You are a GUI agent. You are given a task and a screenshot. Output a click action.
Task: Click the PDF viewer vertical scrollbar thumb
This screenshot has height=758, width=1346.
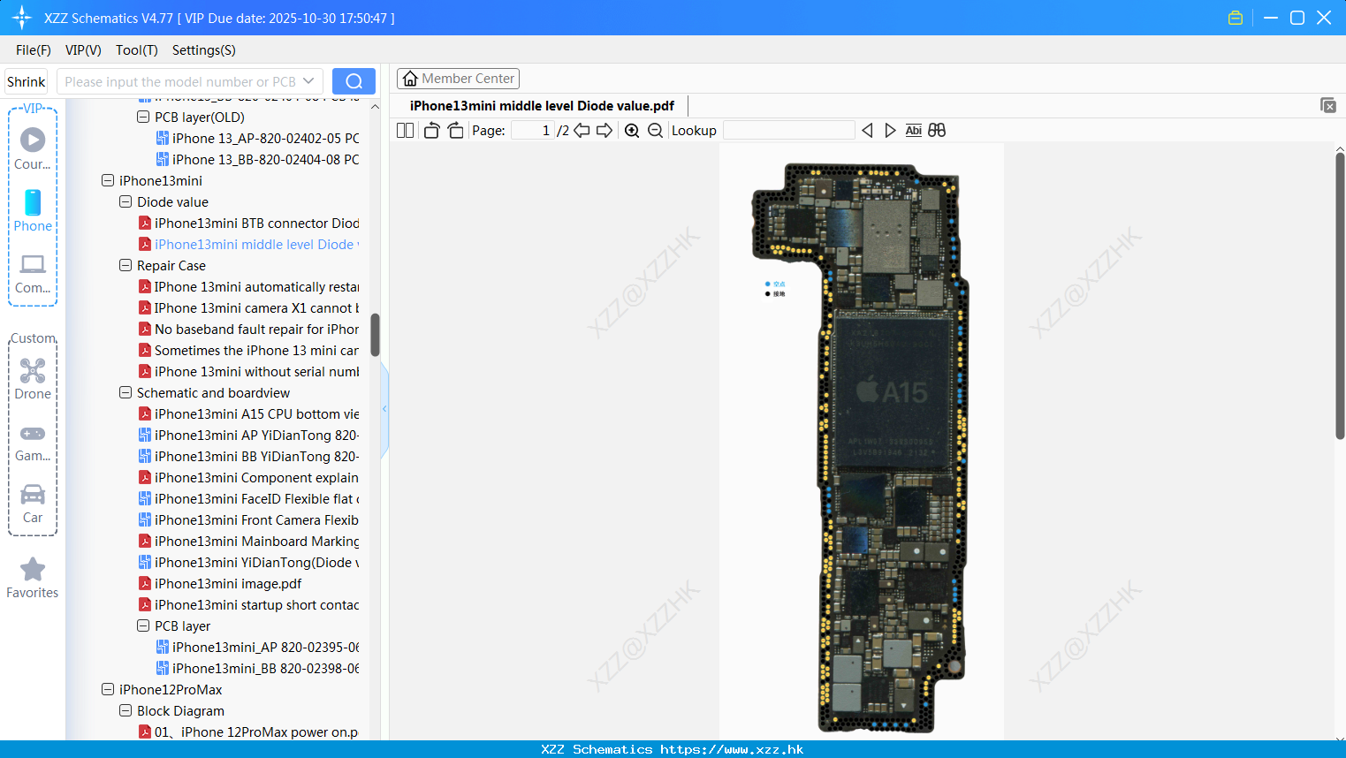point(1340,296)
